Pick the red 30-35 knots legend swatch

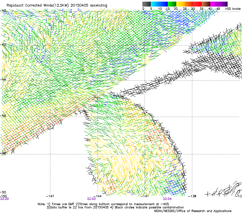tap(198, 4)
